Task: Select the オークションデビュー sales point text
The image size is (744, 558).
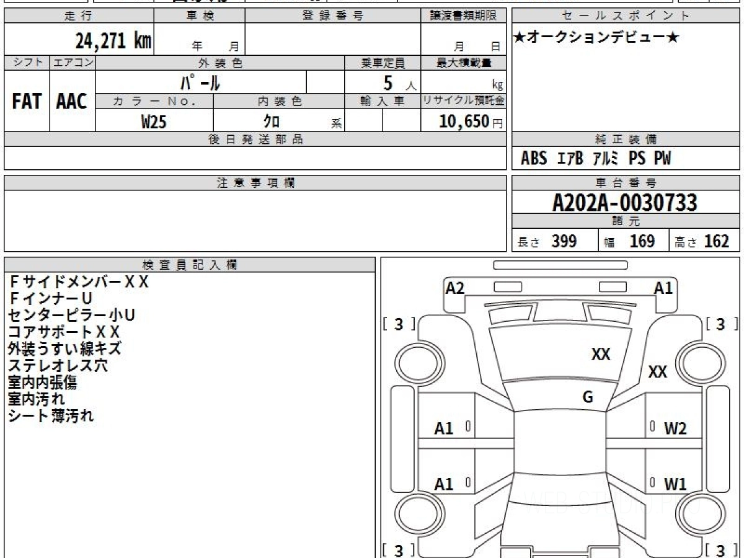Action: tap(596, 38)
